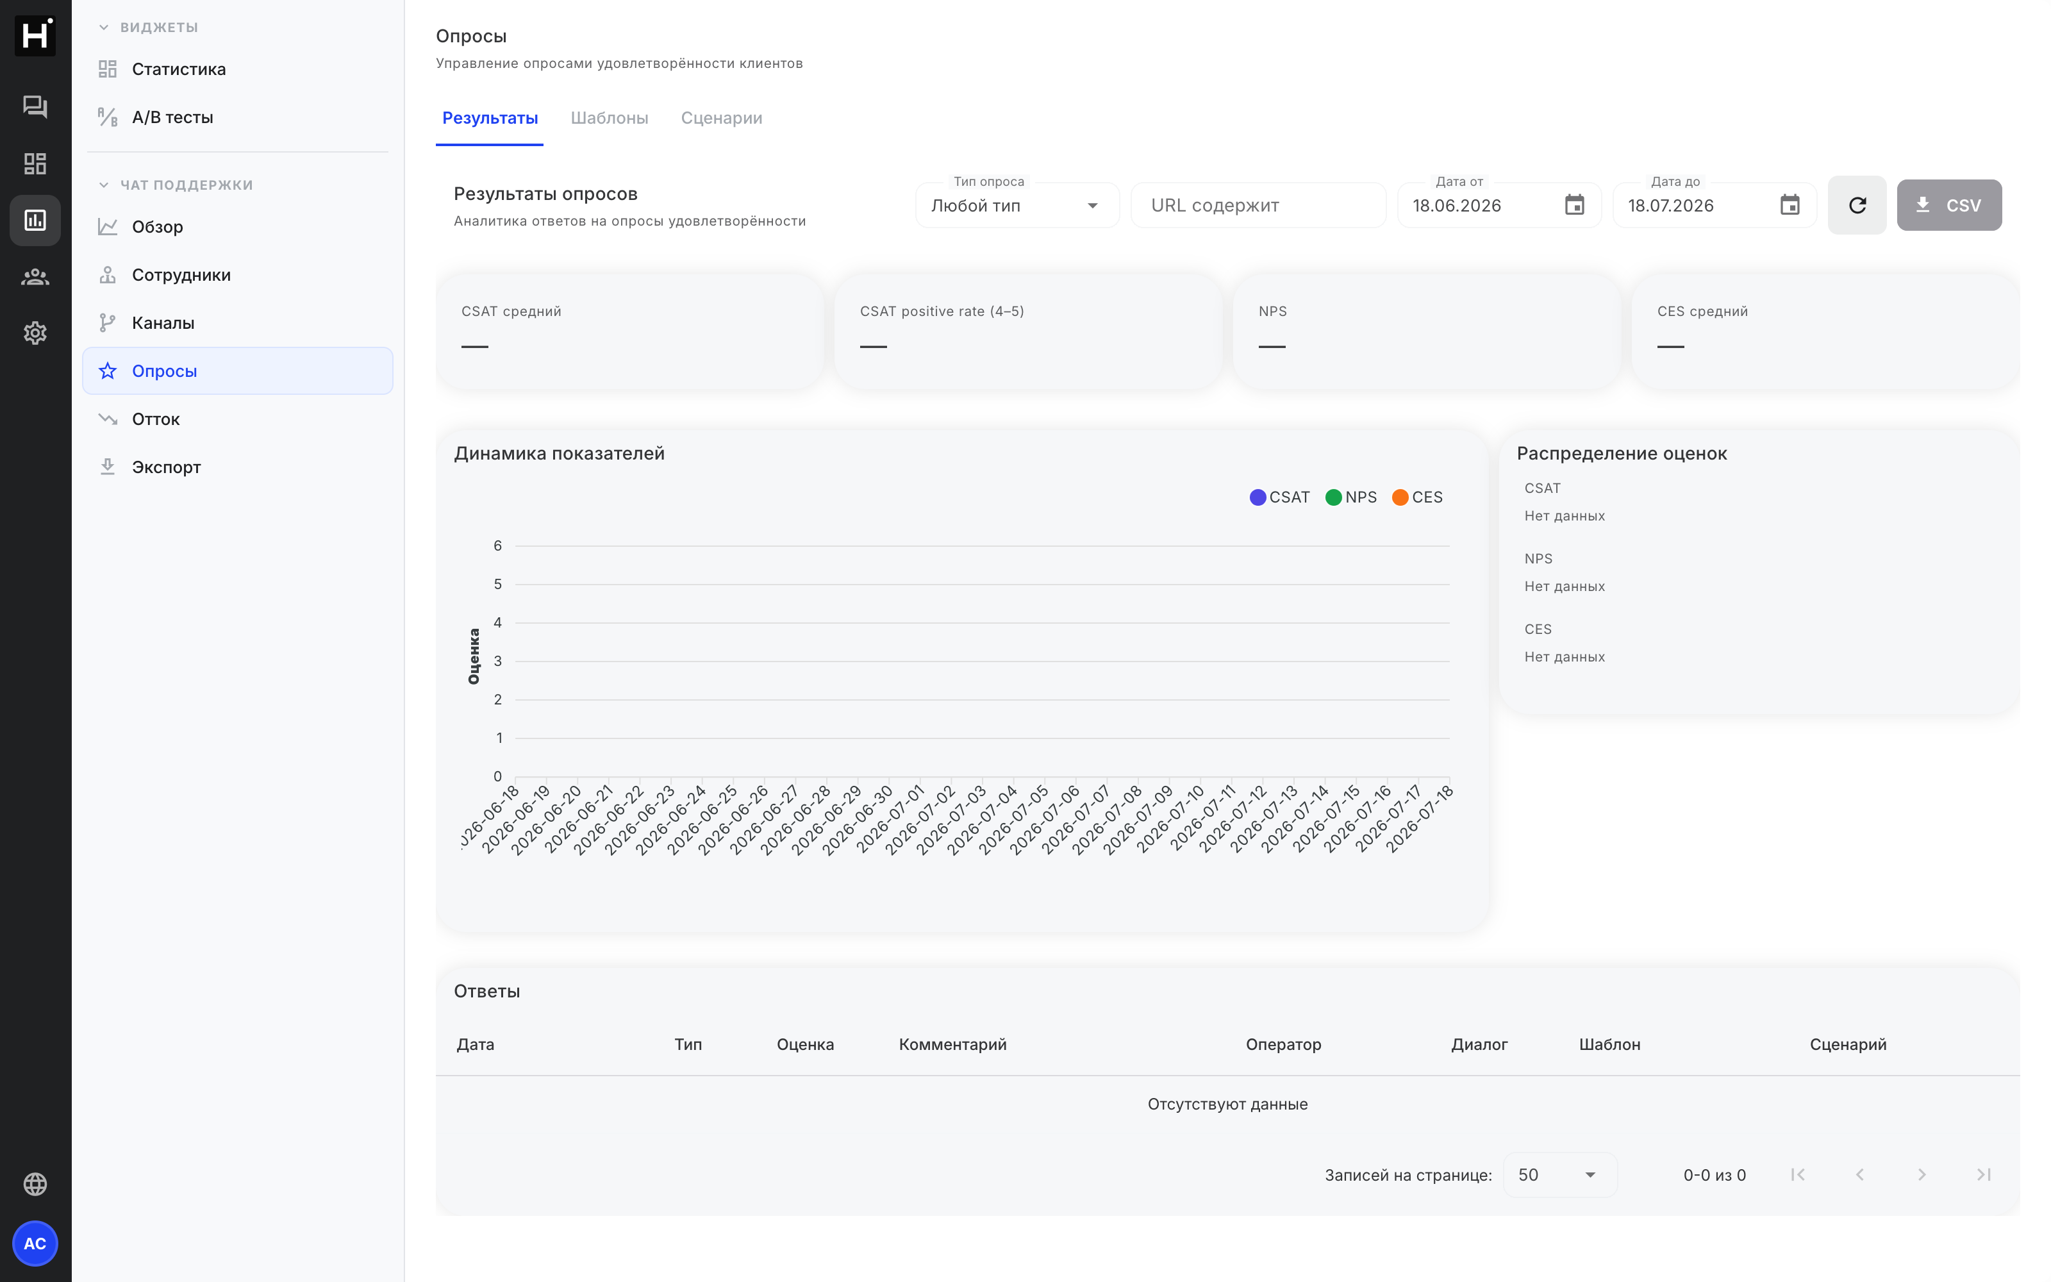Click the Комментарий column header
This screenshot has height=1282, width=2051.
(952, 1044)
